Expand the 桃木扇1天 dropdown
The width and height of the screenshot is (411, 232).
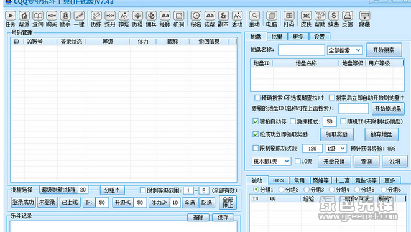click(x=271, y=161)
